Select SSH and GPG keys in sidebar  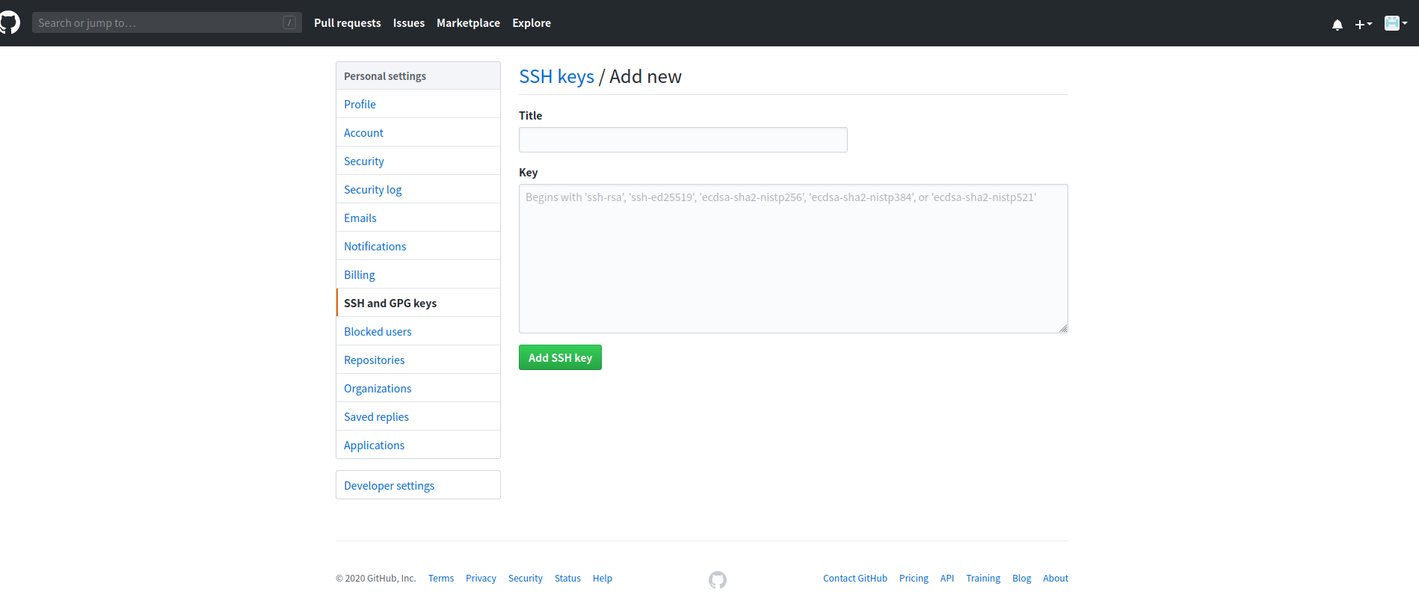pos(418,303)
